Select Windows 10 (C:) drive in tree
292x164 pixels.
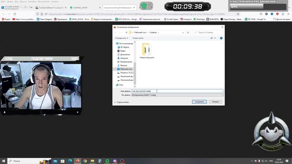pyautogui.click(x=125, y=73)
